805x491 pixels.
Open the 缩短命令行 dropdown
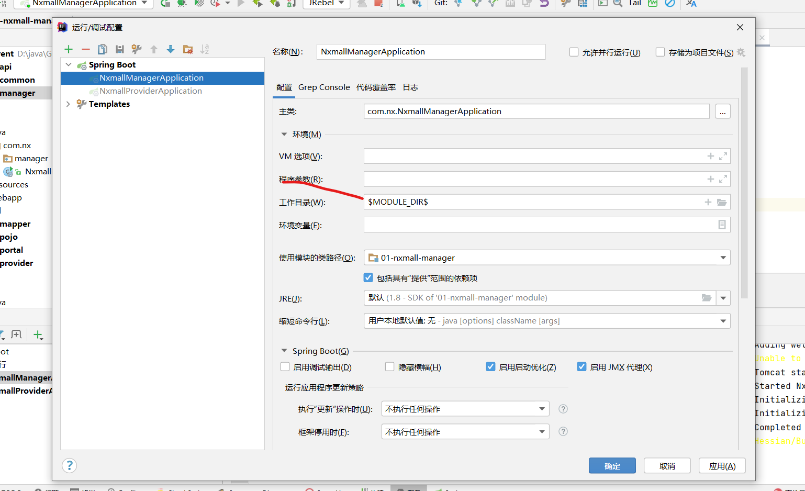[547, 321]
